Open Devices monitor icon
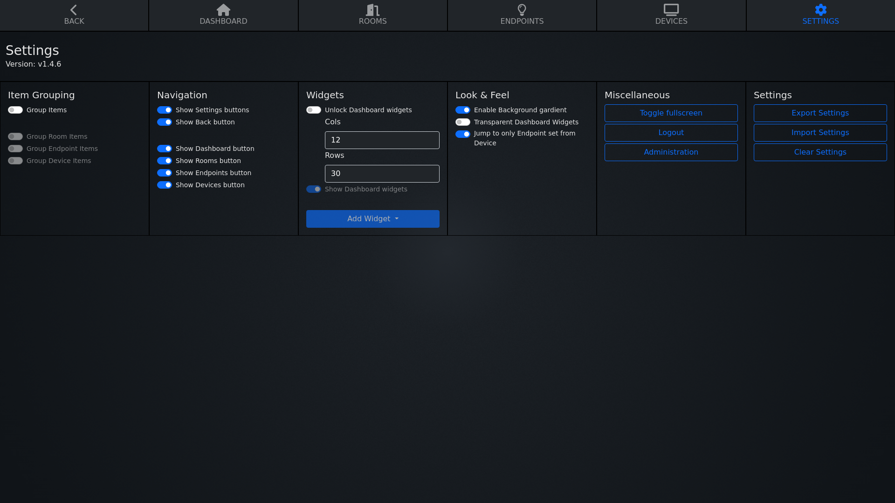 point(671,10)
